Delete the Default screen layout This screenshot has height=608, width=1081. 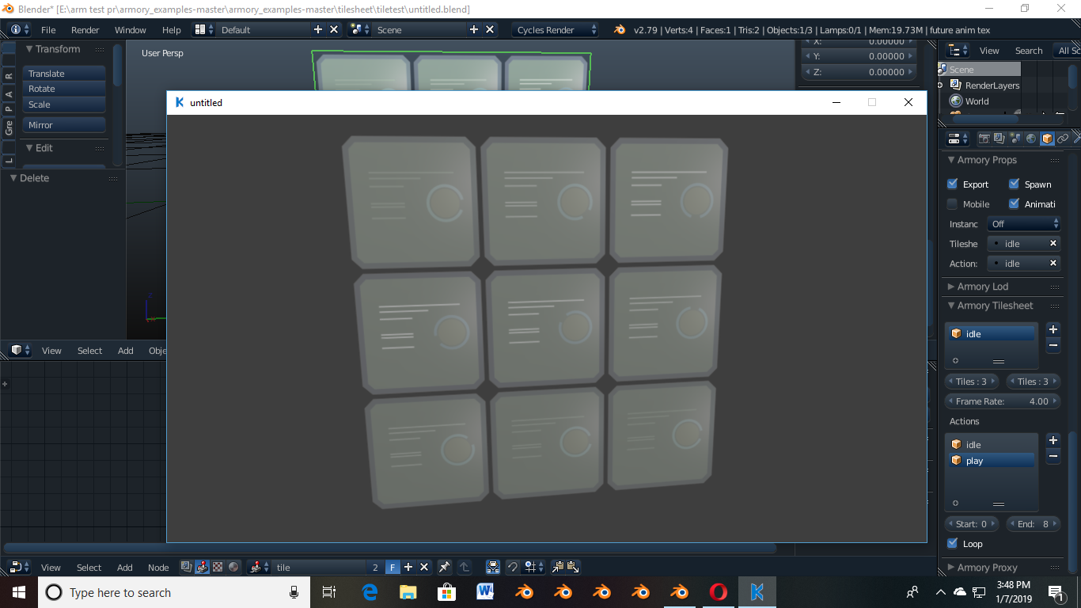point(334,30)
